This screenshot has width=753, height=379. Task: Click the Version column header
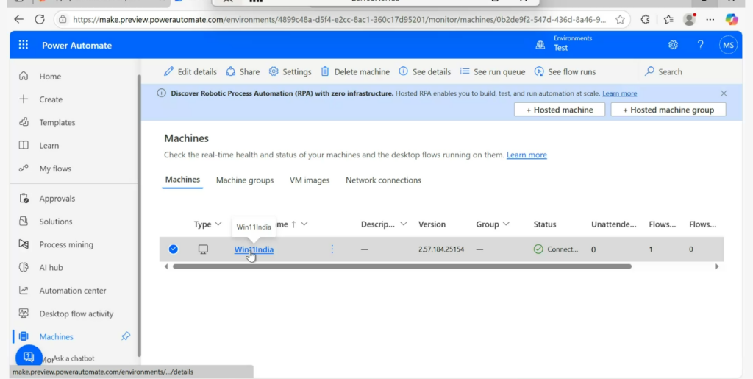(x=432, y=224)
